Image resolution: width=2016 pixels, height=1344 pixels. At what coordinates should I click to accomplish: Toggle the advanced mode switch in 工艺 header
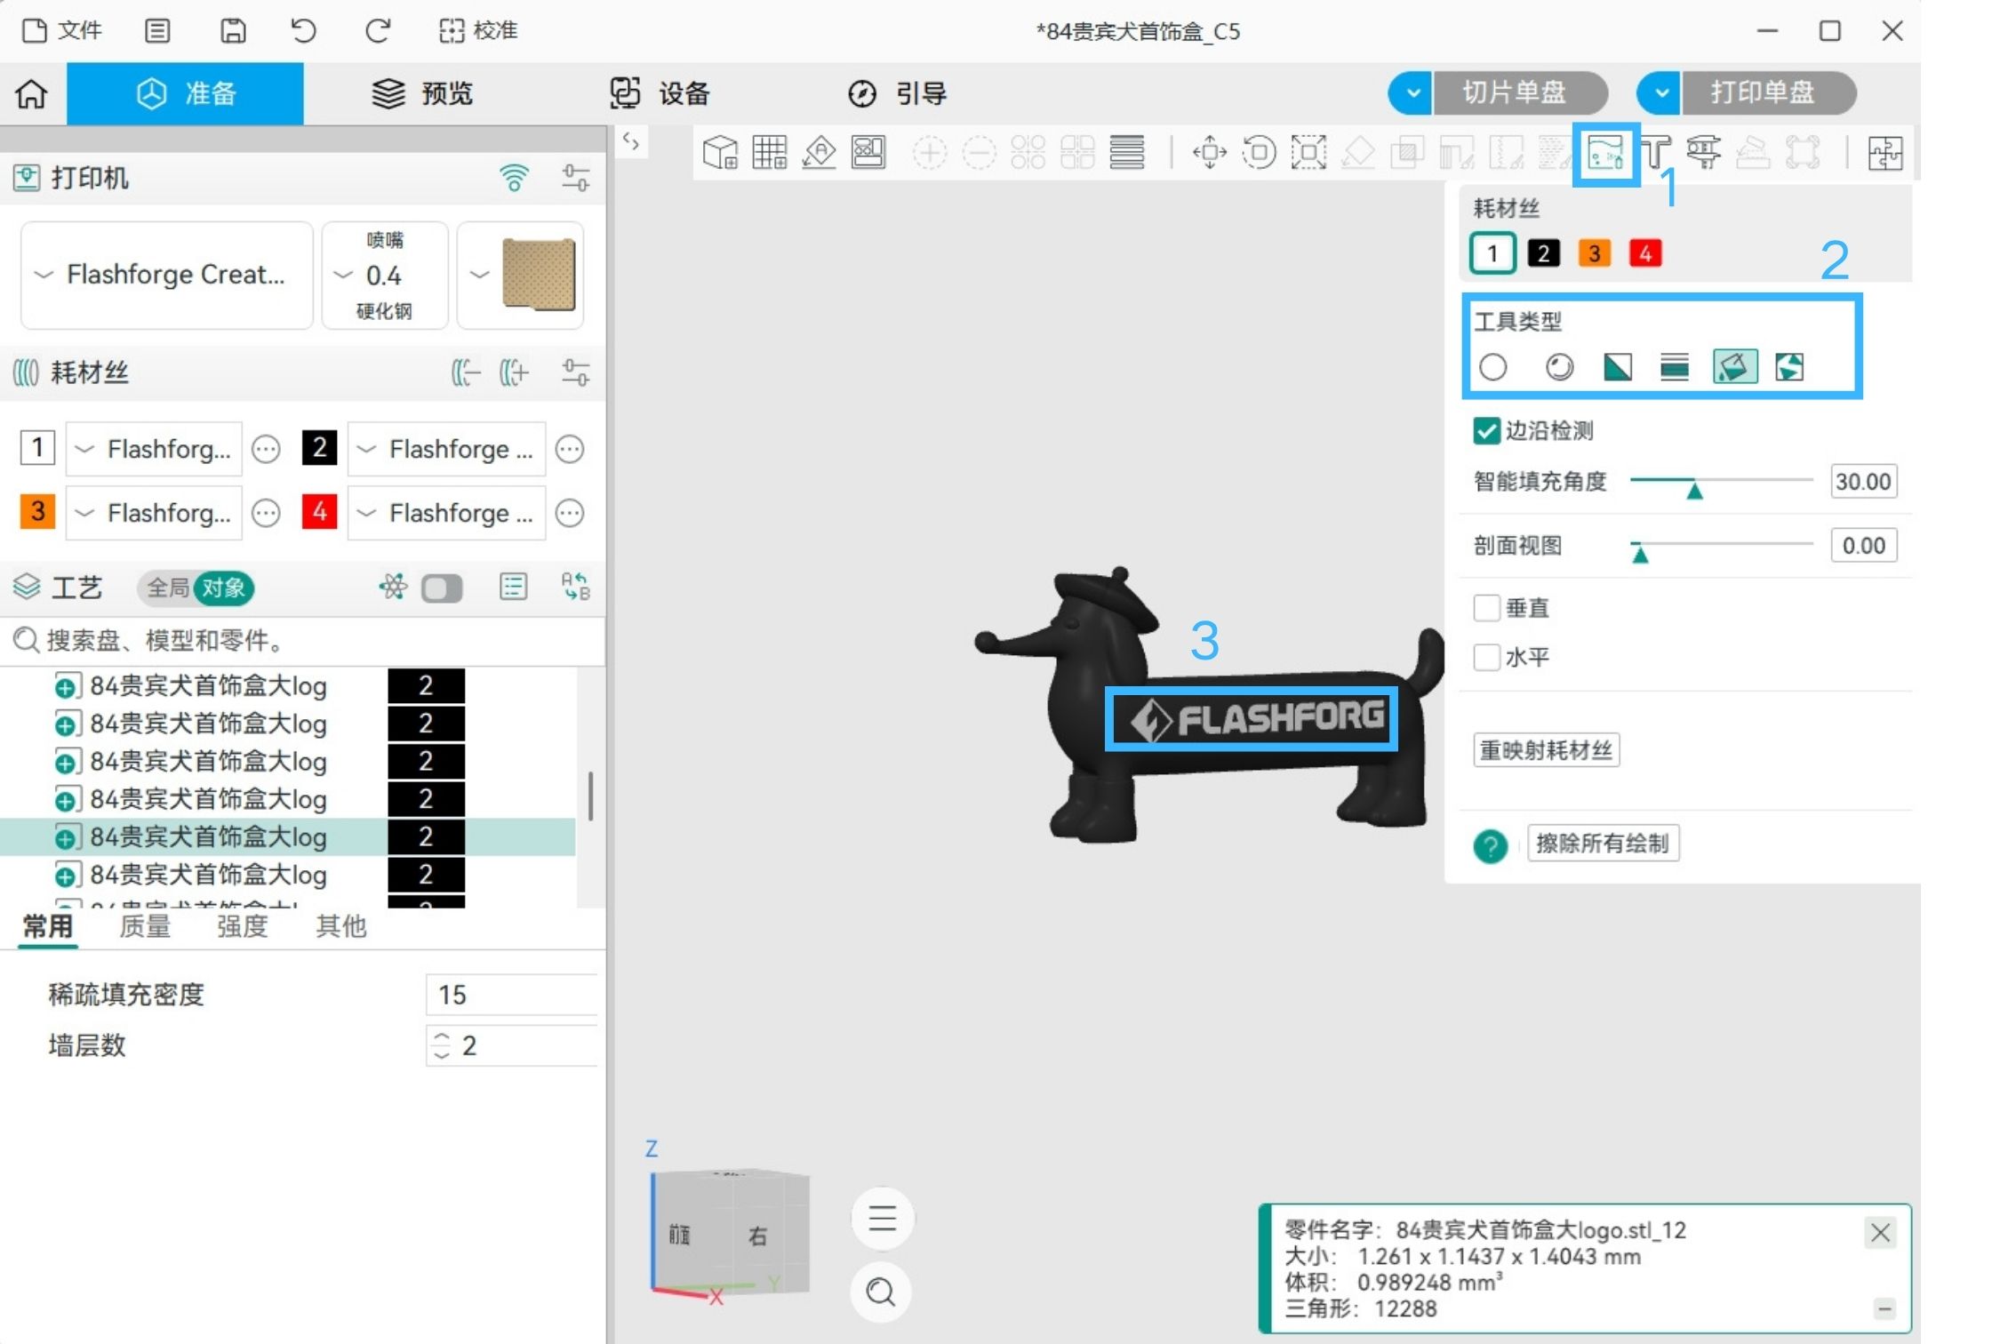(x=442, y=588)
